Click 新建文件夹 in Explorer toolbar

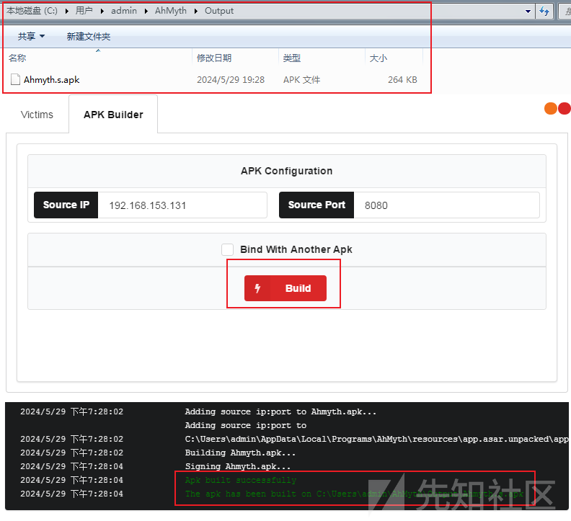(x=88, y=36)
